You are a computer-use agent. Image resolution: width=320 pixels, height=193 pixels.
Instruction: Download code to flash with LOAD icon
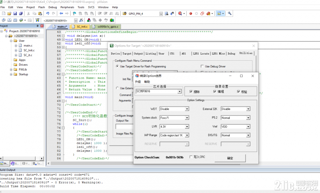(x=37, y=20)
